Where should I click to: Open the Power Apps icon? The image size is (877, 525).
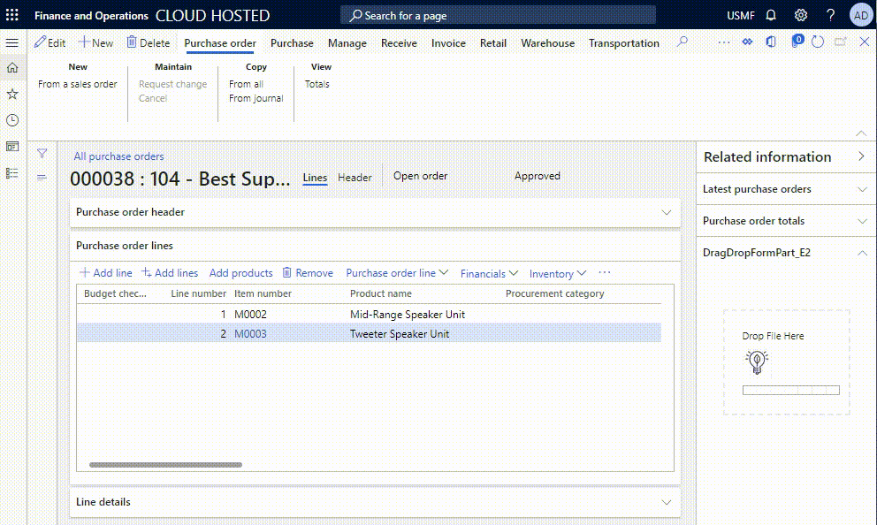(747, 42)
